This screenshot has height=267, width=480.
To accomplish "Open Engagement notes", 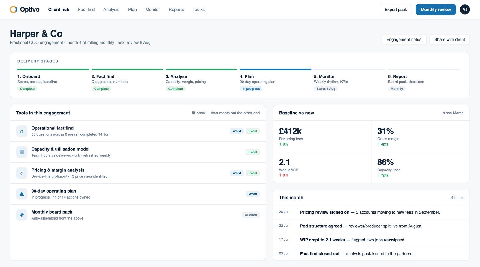I will (x=404, y=40).
